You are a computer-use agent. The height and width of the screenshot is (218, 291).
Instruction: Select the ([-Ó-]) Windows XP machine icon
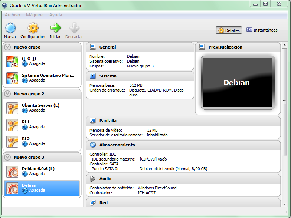pyautogui.click(x=12, y=62)
